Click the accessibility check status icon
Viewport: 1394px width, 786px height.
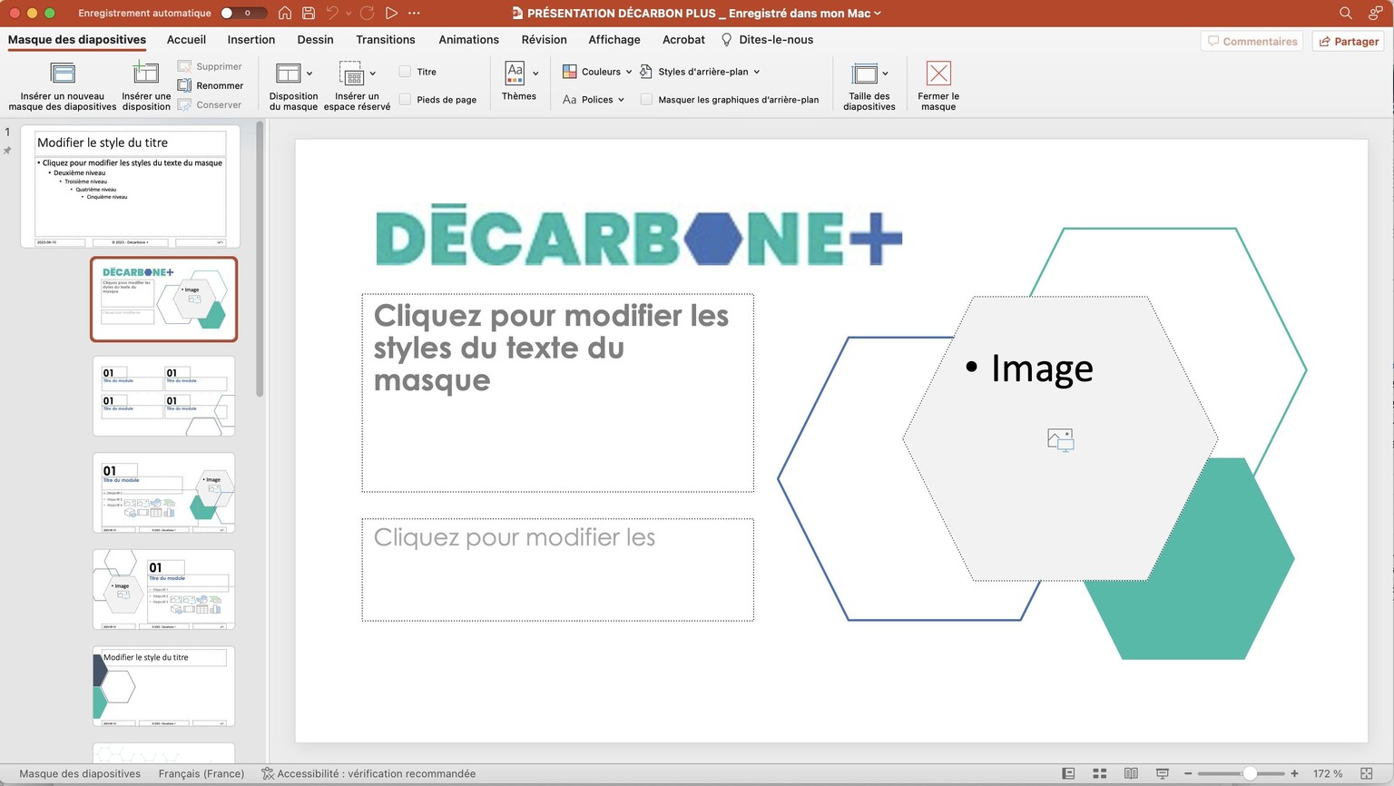tap(268, 773)
